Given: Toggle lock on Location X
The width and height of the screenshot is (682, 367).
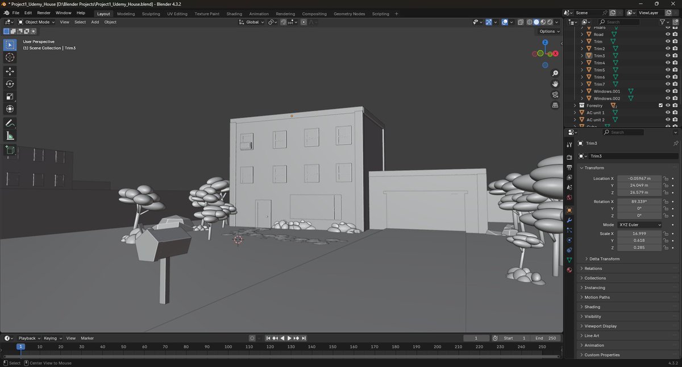Looking at the screenshot, I should click(x=666, y=179).
